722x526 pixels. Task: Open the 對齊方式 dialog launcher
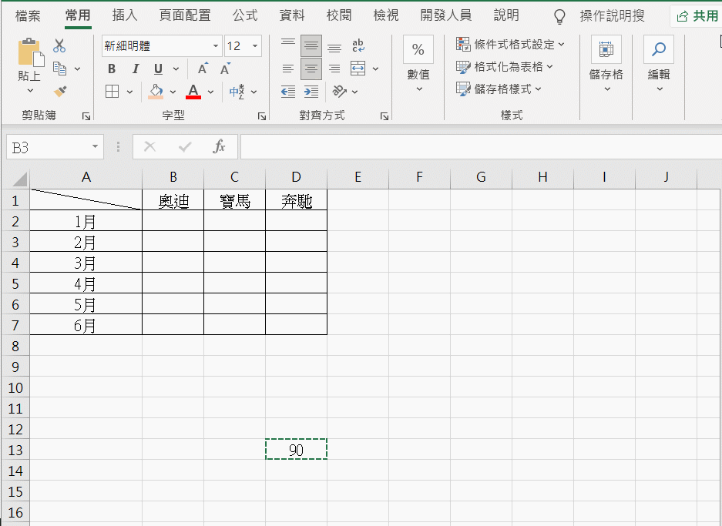pyautogui.click(x=385, y=116)
